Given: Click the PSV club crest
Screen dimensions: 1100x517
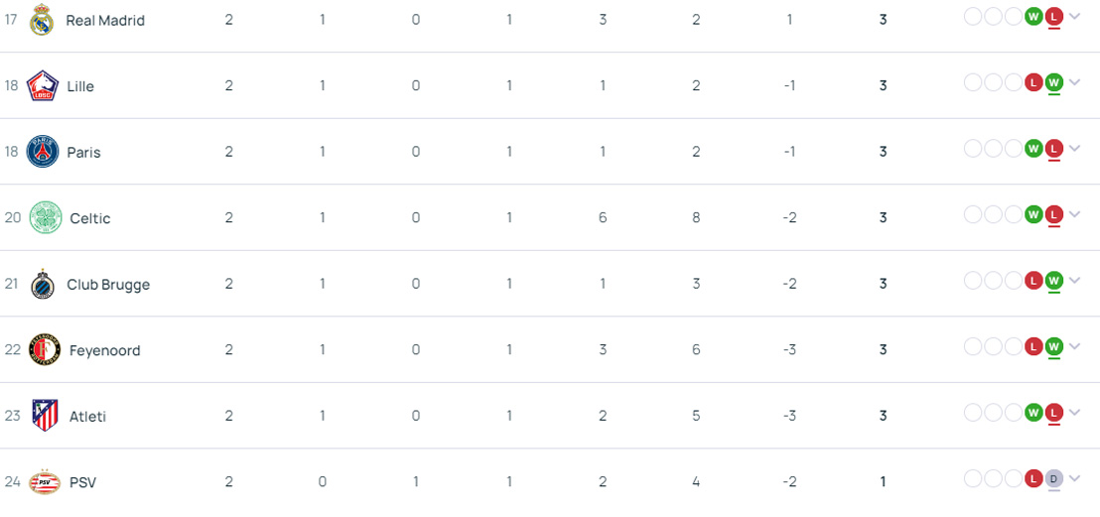Looking at the screenshot, I should tap(45, 482).
